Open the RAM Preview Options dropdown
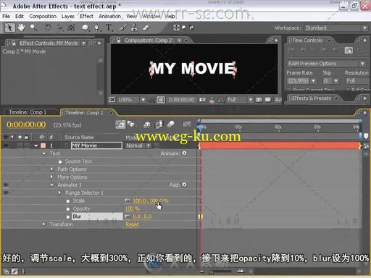The height and width of the screenshot is (278, 371). click(326, 64)
